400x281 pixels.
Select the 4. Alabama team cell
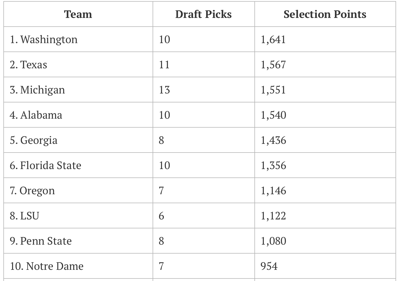36,115
